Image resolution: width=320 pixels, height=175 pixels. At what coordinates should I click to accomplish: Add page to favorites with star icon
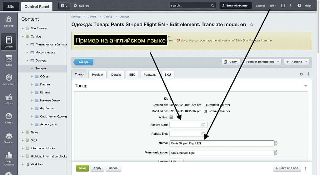pos(252,24)
